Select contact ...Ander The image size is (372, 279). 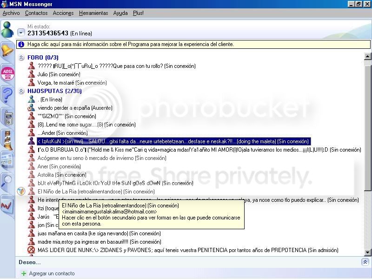pyautogui.click(x=63, y=133)
